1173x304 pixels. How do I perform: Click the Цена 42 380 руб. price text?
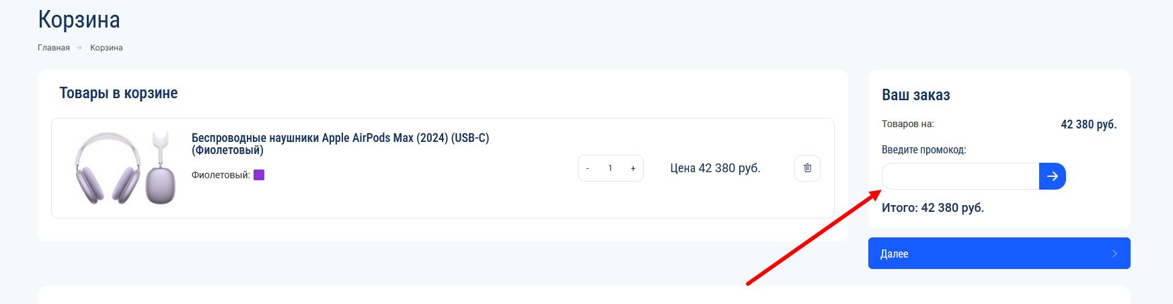(x=715, y=168)
